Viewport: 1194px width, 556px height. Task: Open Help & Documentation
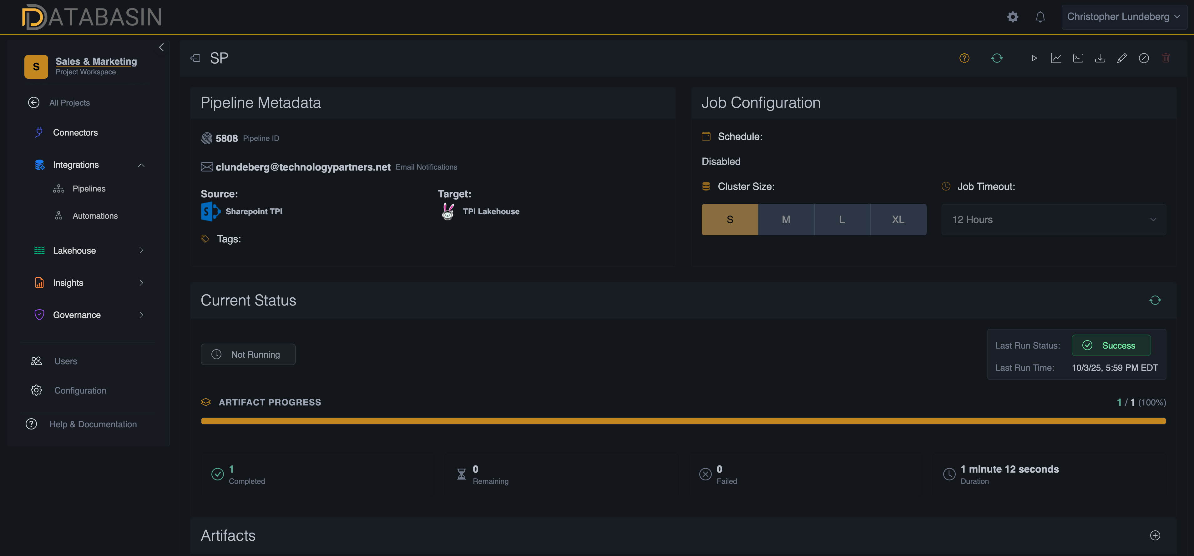[93, 424]
